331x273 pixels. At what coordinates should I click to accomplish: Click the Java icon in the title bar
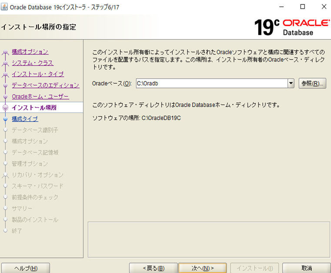[4, 7]
